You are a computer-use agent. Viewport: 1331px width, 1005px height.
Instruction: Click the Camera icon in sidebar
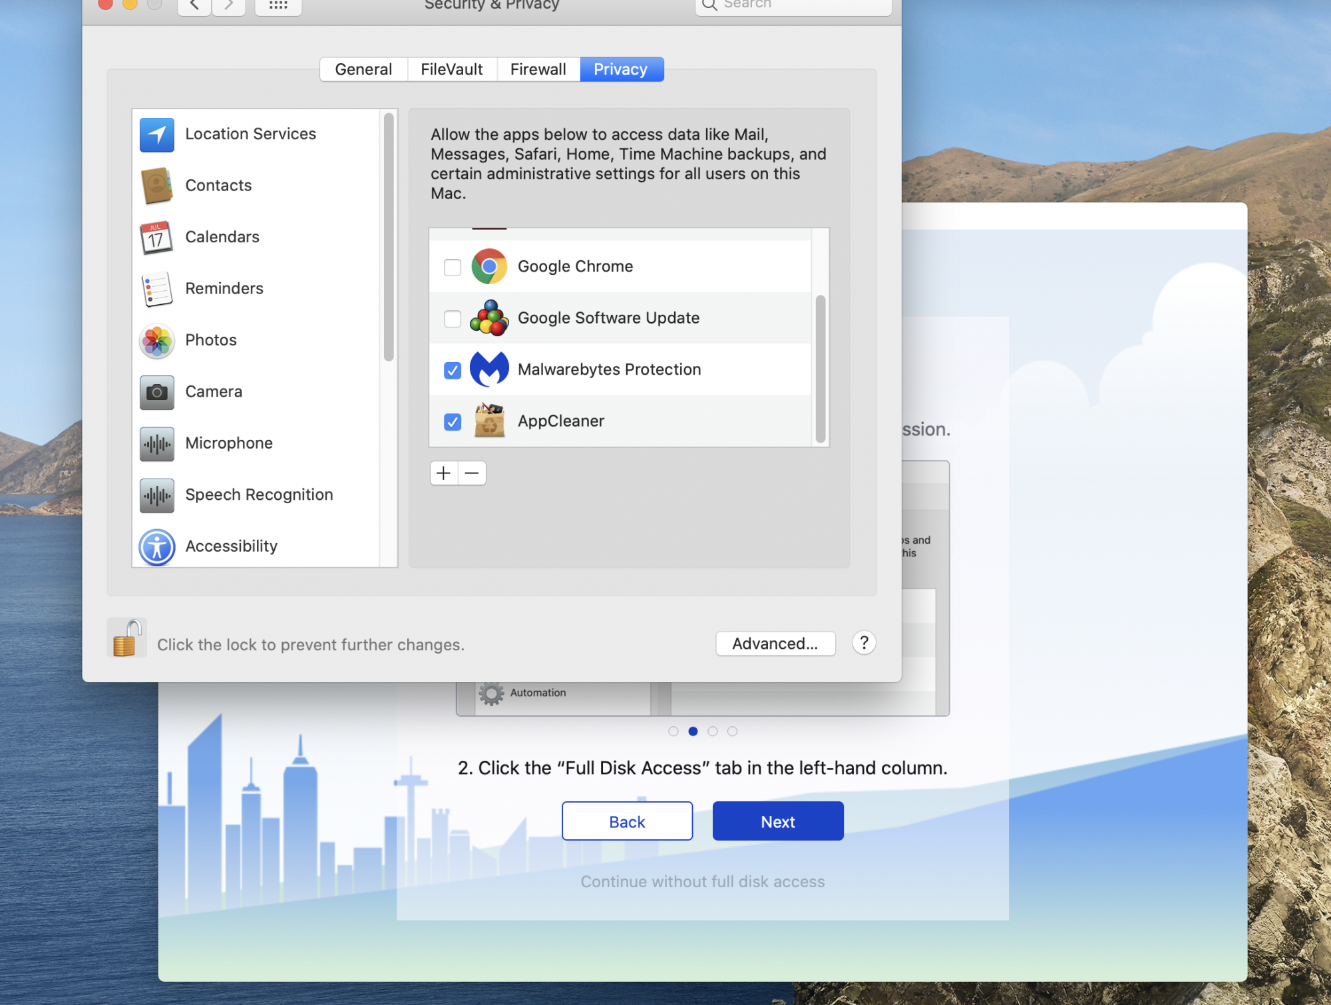[157, 392]
